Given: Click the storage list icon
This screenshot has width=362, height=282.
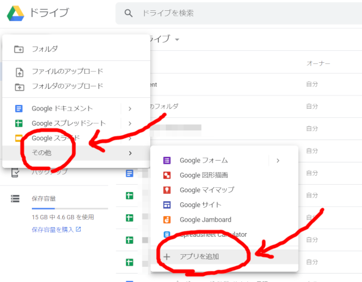Looking at the screenshot, I should click(15, 199).
